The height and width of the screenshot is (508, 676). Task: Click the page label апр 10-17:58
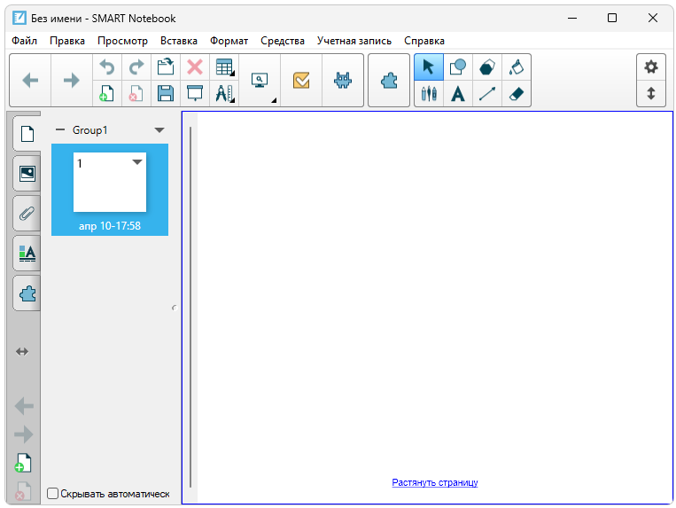pyautogui.click(x=110, y=225)
